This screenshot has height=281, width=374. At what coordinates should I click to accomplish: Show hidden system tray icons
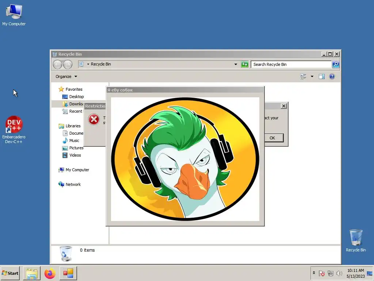[x=314, y=273]
